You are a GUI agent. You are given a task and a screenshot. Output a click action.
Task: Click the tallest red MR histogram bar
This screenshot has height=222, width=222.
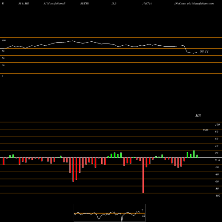tap(143, 175)
